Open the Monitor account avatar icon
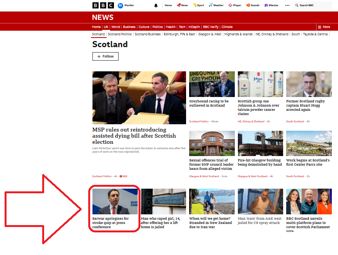Viewport: 338px width, 255px height. coord(120,5)
